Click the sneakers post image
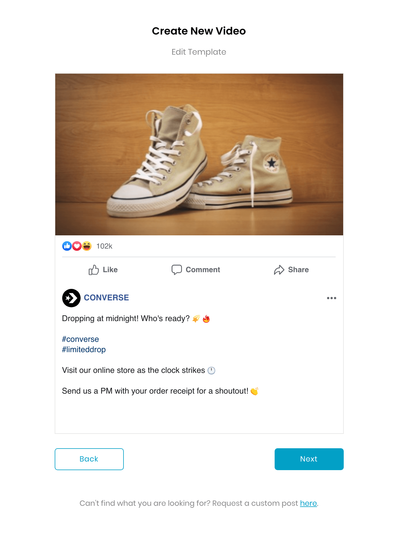 pyautogui.click(x=199, y=154)
